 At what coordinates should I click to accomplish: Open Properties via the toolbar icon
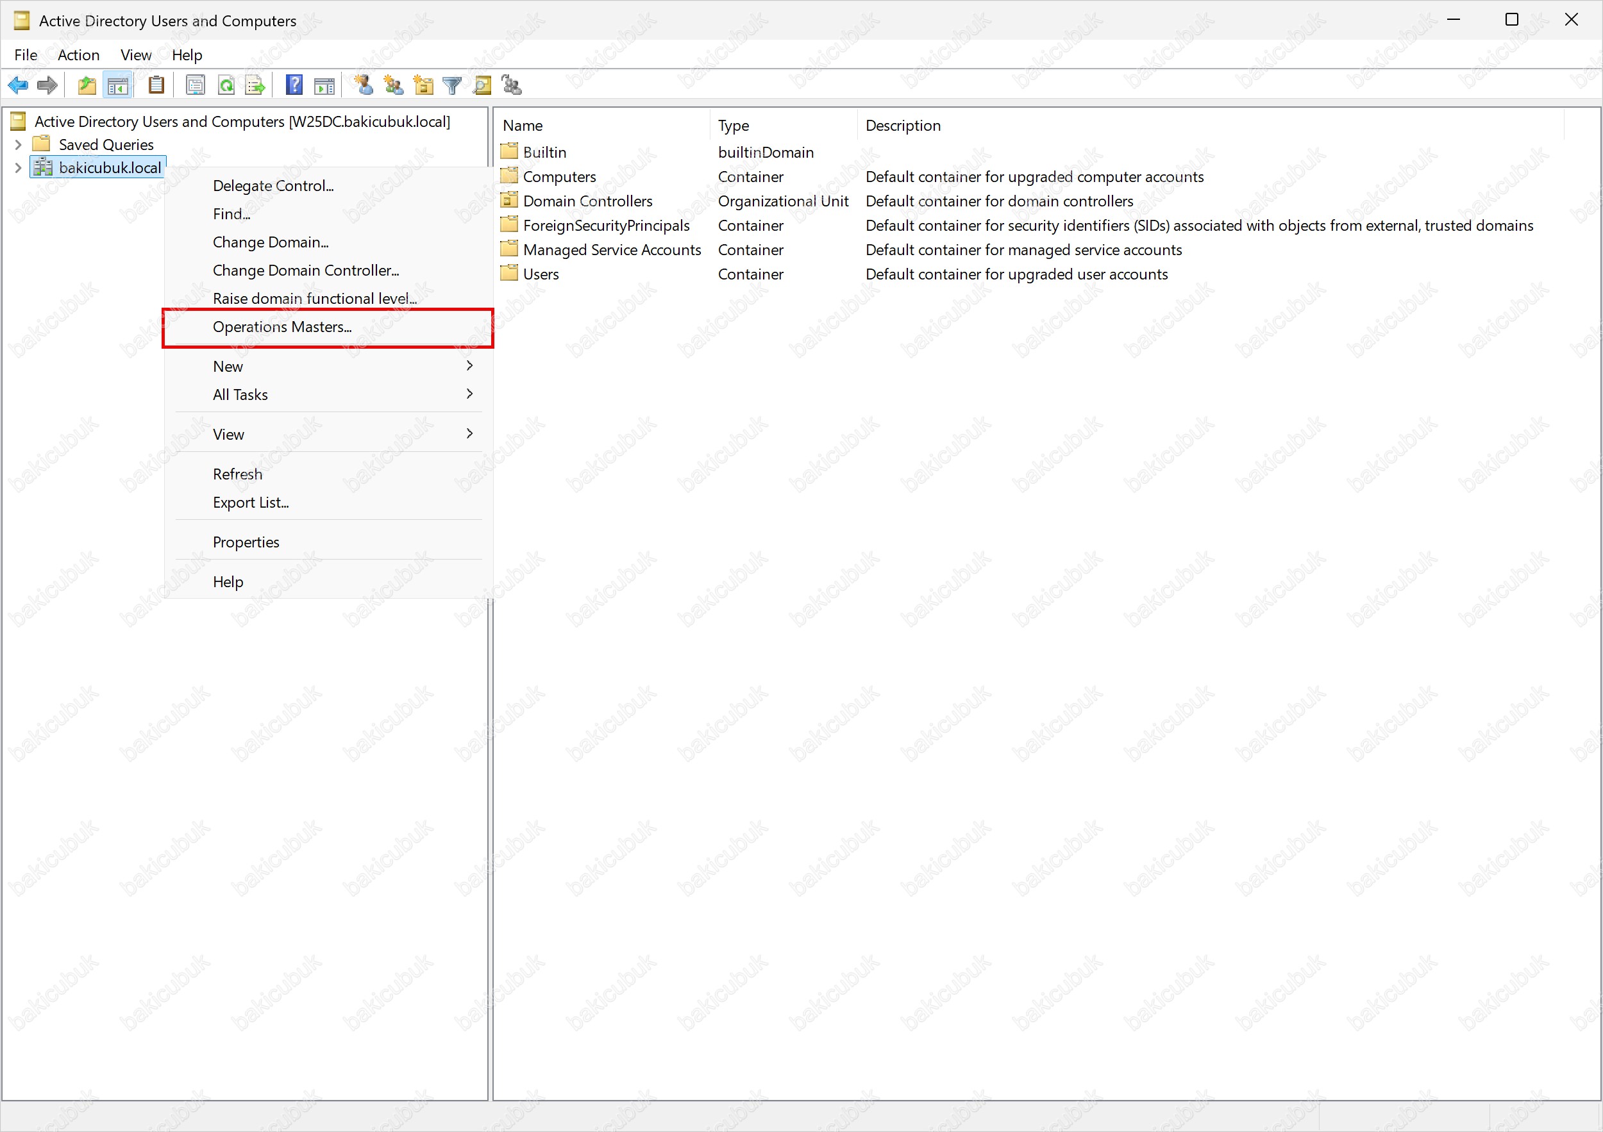click(196, 86)
